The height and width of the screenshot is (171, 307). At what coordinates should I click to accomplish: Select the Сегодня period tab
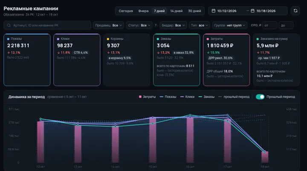point(126,11)
